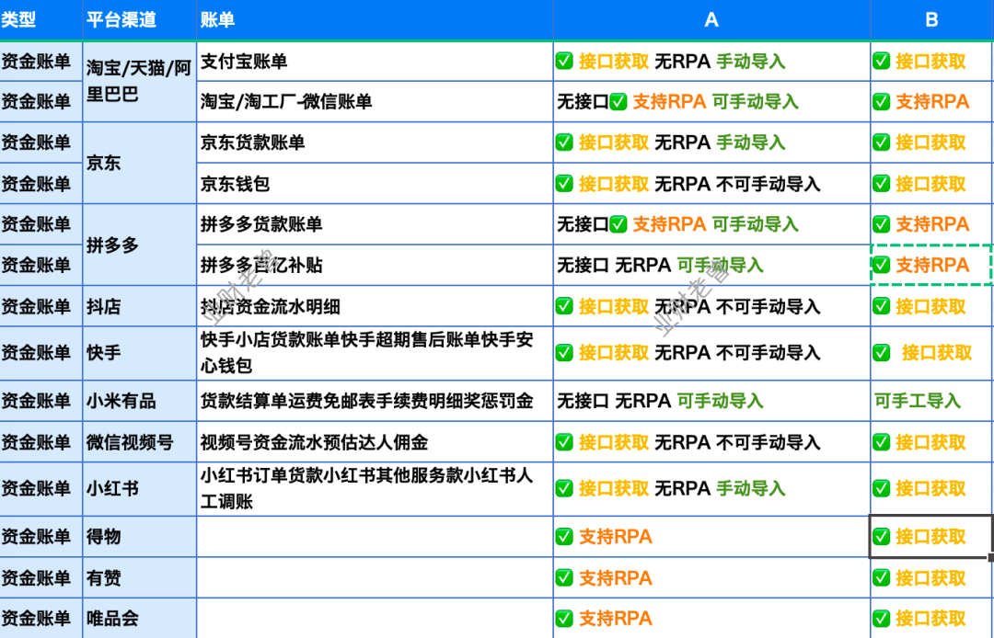Select column header A
Viewport: 994px width, 638px height.
click(711, 19)
